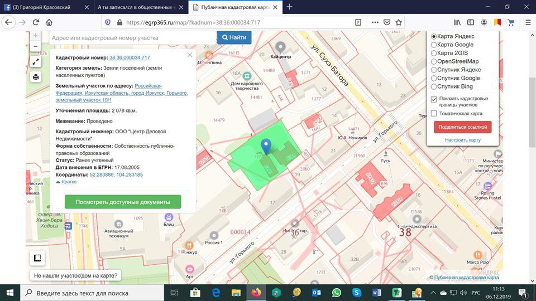This screenshot has height=301, width=536.
Task: Bookmark this page with the star icon
Action: 399,22
